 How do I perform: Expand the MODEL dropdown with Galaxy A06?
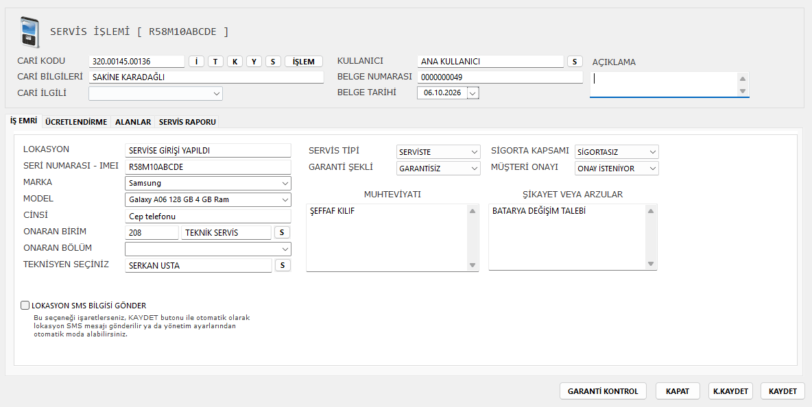coord(285,199)
